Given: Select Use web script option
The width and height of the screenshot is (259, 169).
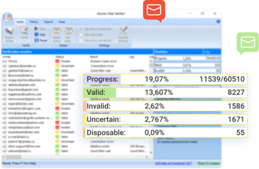Looking at the screenshot, I should click(x=81, y=35).
